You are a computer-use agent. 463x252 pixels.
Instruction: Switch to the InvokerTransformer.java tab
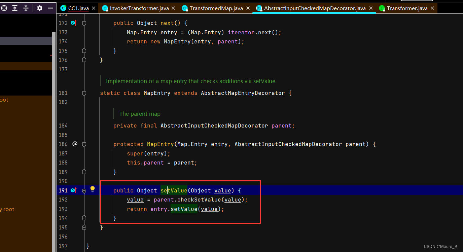coord(140,8)
